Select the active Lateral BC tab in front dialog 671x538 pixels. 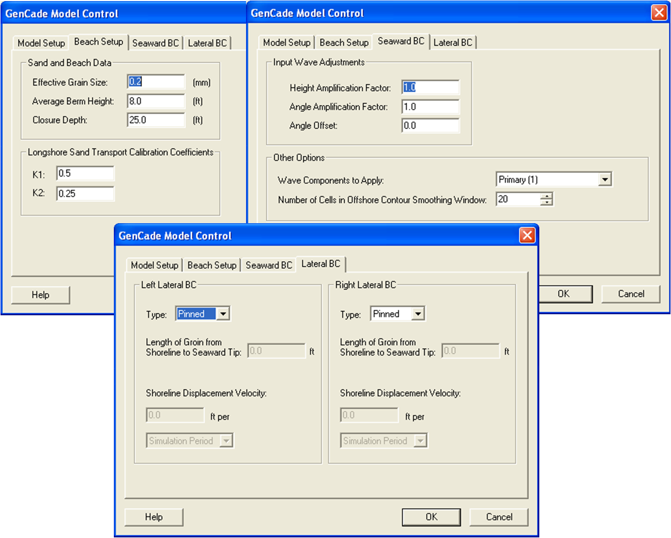pos(321,263)
